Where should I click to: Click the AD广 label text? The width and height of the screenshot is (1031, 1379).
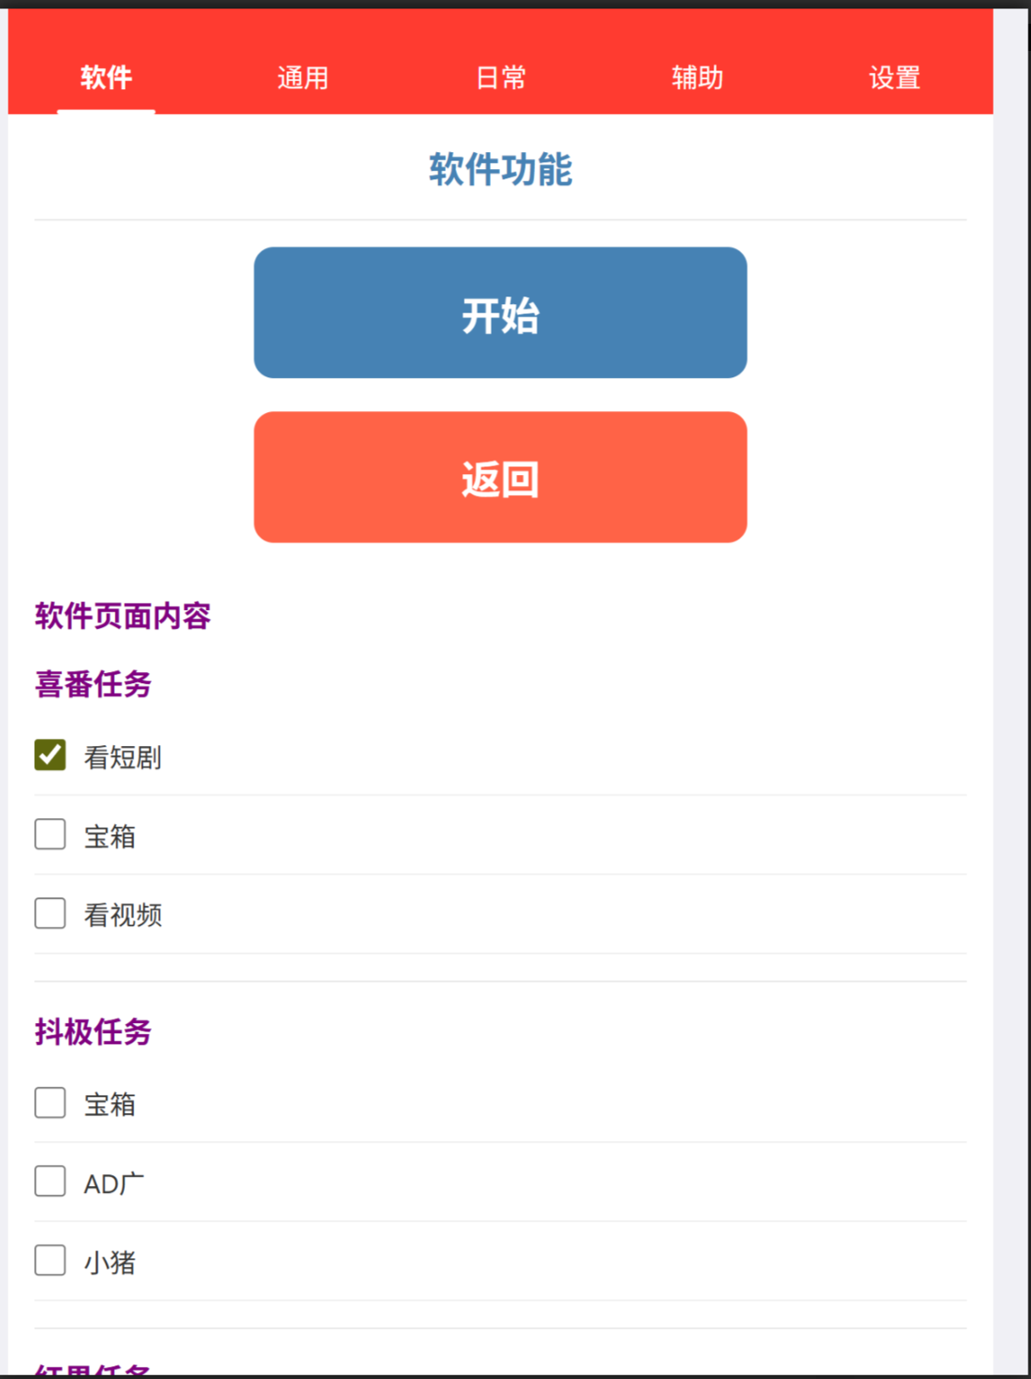click(114, 1184)
